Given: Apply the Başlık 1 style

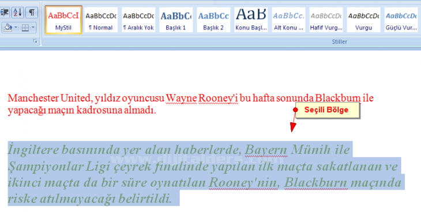Looking at the screenshot, I should pos(176,20).
